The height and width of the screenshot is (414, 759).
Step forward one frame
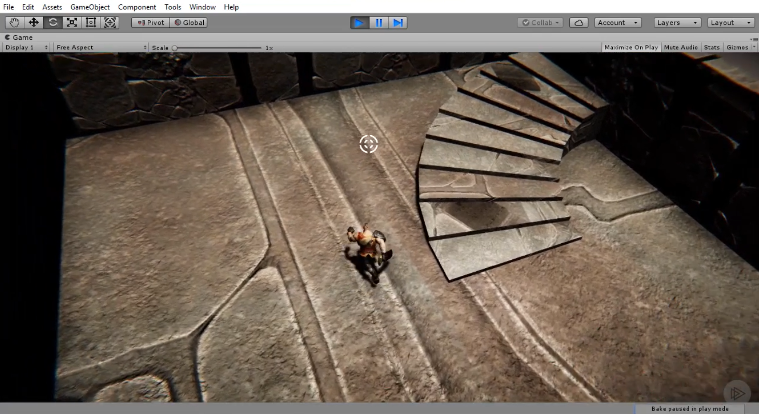pos(398,23)
